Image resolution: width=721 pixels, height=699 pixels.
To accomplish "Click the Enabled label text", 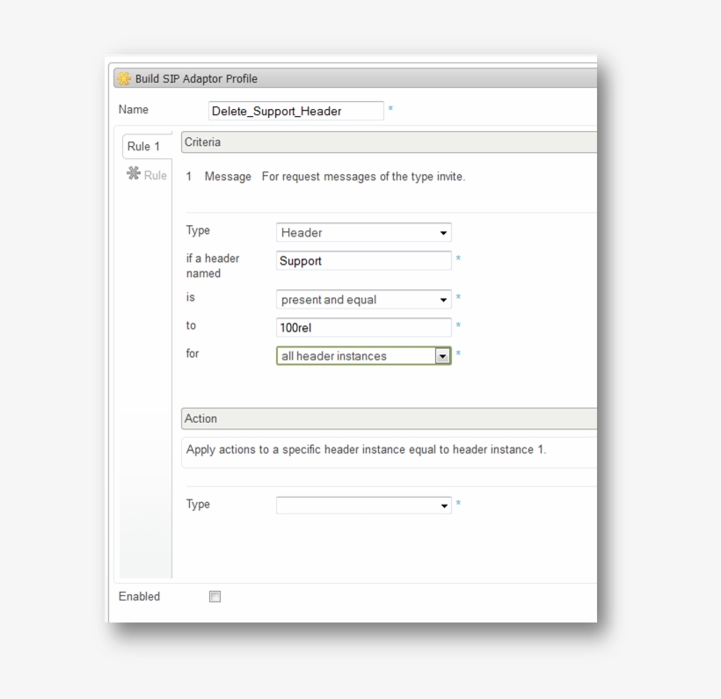I will coord(139,597).
